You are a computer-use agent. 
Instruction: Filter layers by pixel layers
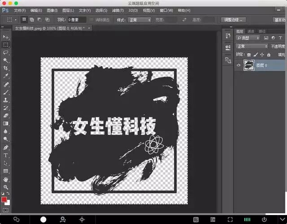pyautogui.click(x=266, y=38)
